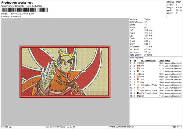Click the Colors value '9'
The width and height of the screenshot is (183, 129).
tap(176, 5)
